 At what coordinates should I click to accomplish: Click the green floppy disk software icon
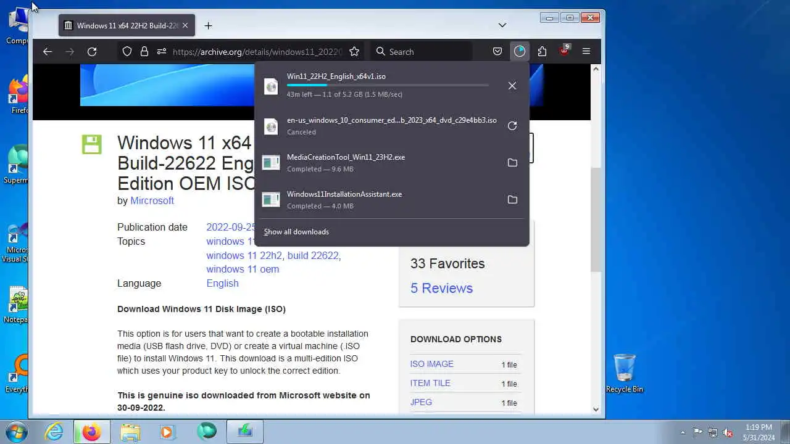[x=91, y=144]
